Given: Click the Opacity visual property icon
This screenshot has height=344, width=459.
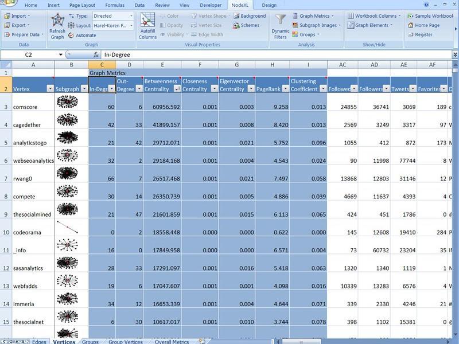Looking at the screenshot, I should (162, 25).
